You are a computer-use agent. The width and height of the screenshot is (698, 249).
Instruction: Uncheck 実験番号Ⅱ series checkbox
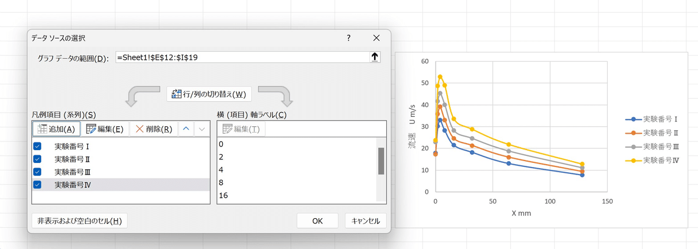pos(38,159)
